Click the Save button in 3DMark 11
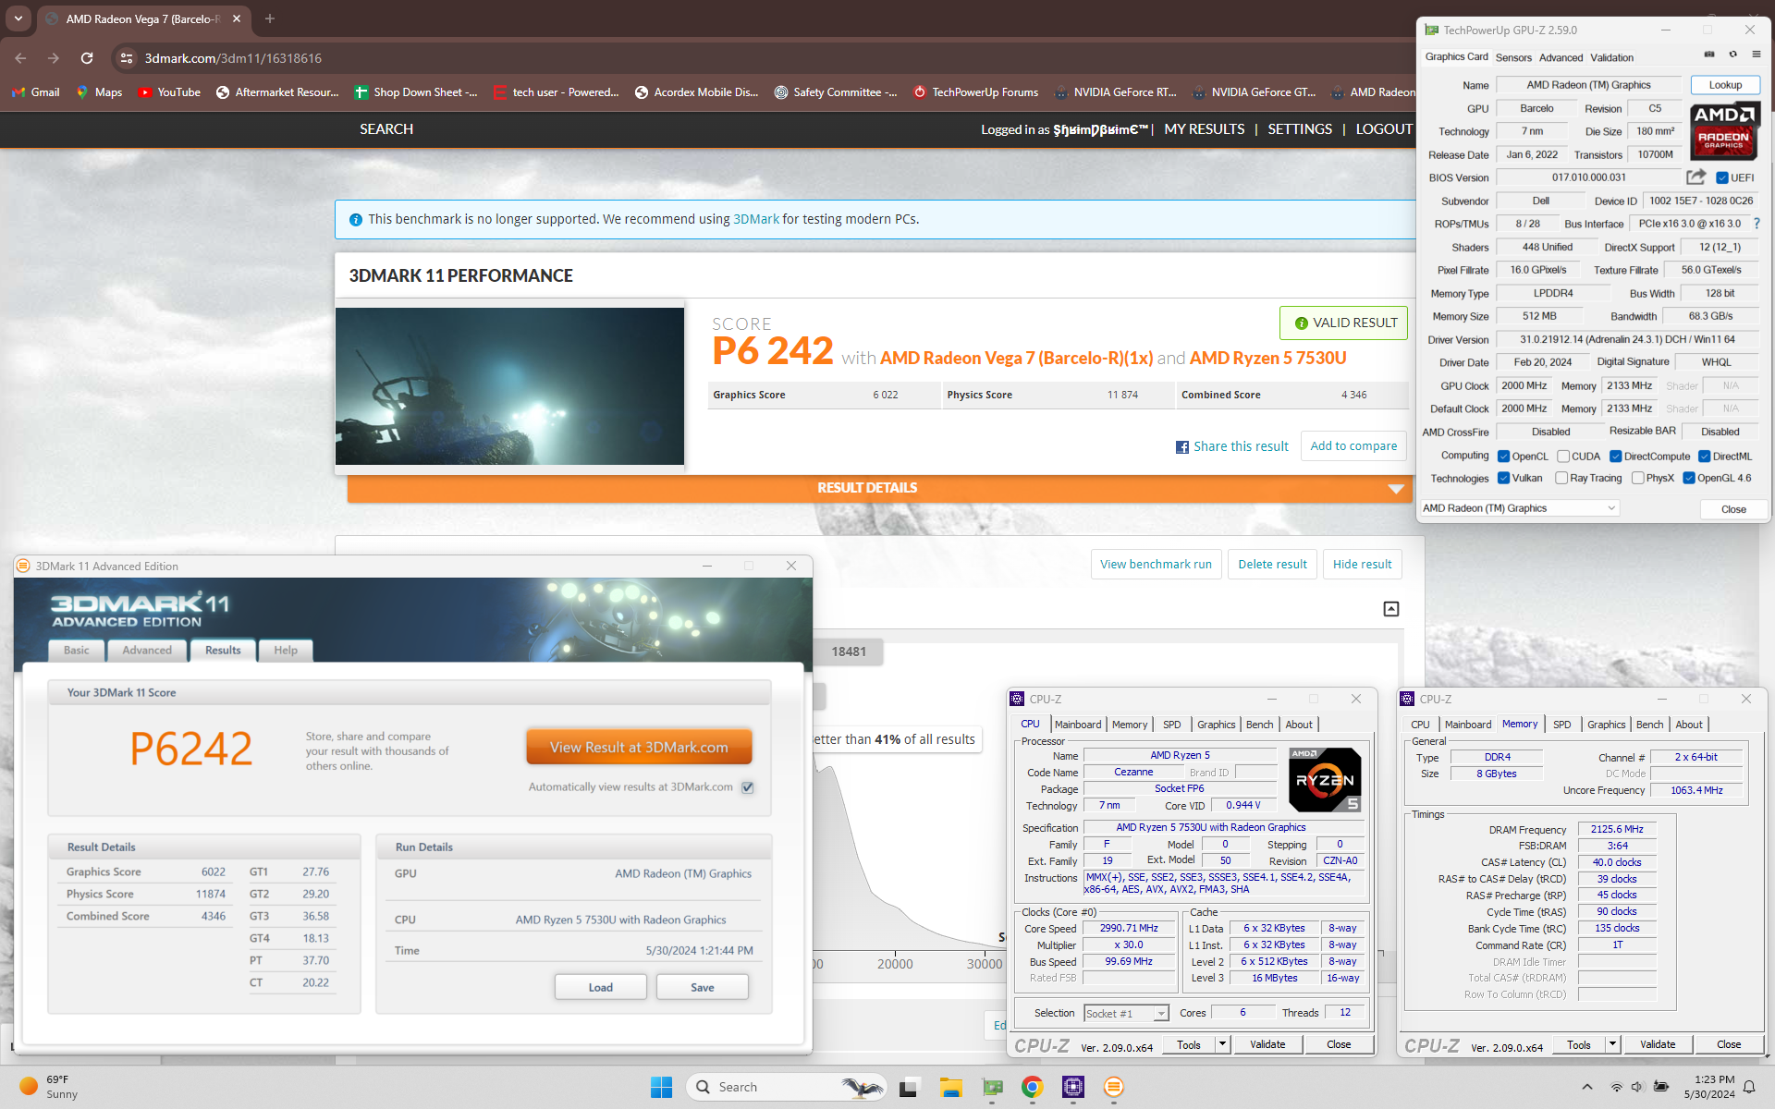Image resolution: width=1775 pixels, height=1109 pixels. [x=702, y=987]
